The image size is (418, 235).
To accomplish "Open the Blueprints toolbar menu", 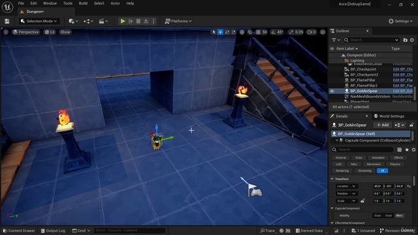I will [x=88, y=21].
